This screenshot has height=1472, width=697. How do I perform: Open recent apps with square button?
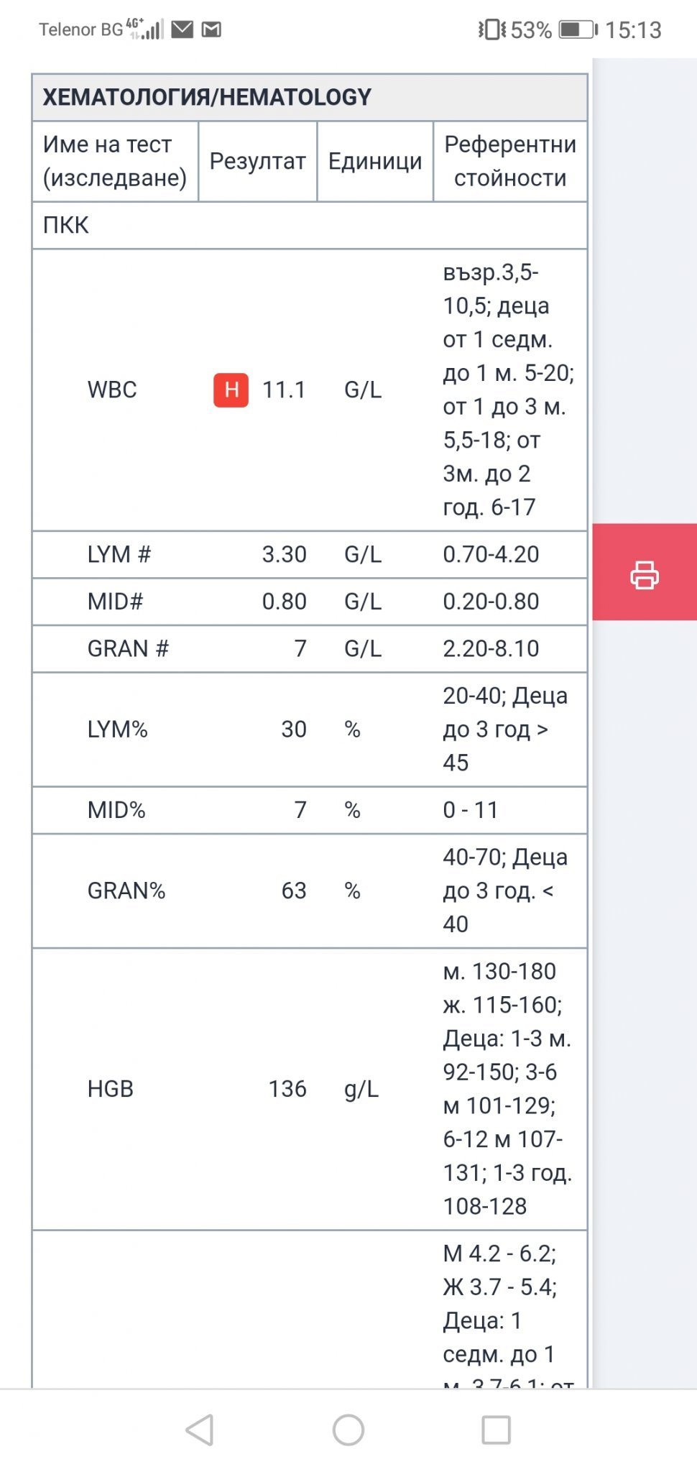496,1430
